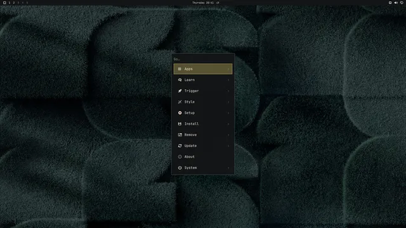Viewport: 406px width, 228px height.
Task: Select the Install menu entry
Action: 203,124
